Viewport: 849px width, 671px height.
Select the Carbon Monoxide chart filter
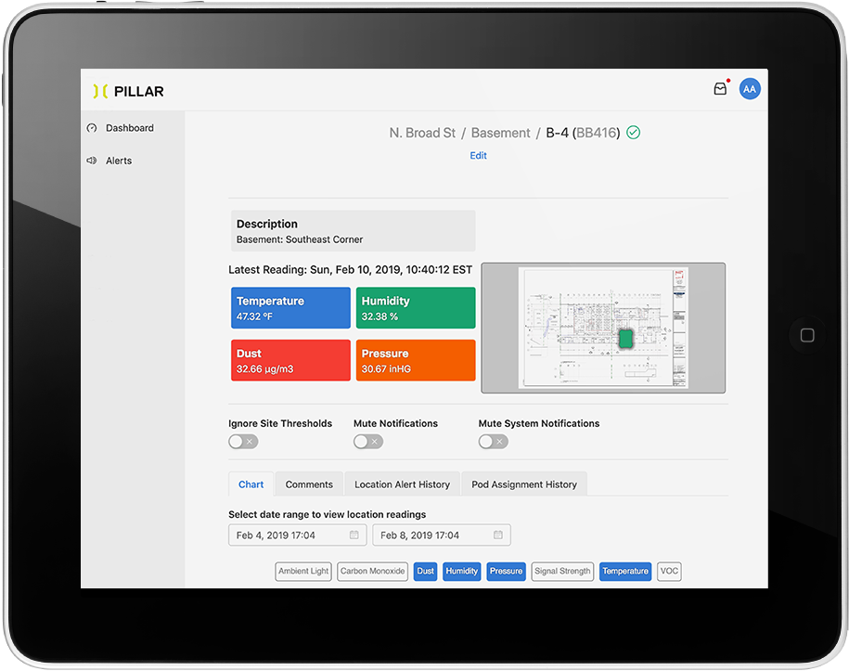(372, 572)
